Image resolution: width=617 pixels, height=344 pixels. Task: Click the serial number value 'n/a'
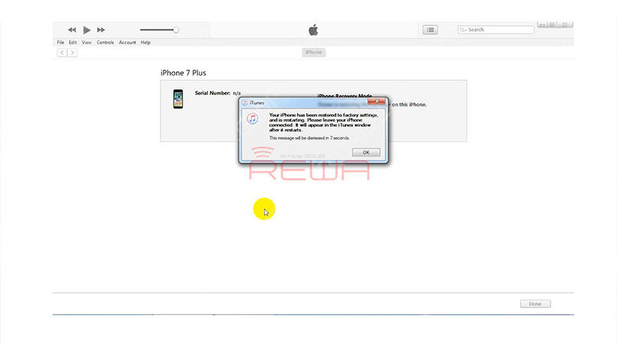pos(237,93)
